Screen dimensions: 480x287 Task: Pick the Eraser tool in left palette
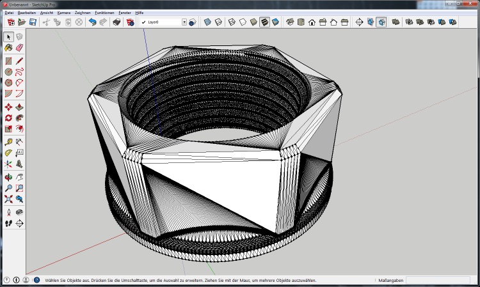tap(19, 47)
